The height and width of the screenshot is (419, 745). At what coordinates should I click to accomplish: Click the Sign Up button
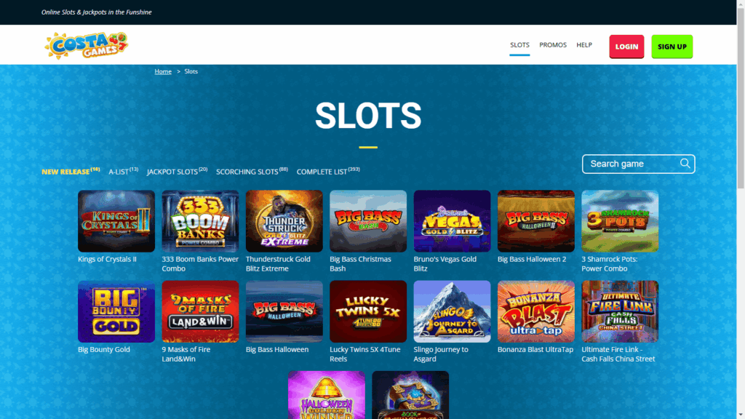[x=672, y=47]
